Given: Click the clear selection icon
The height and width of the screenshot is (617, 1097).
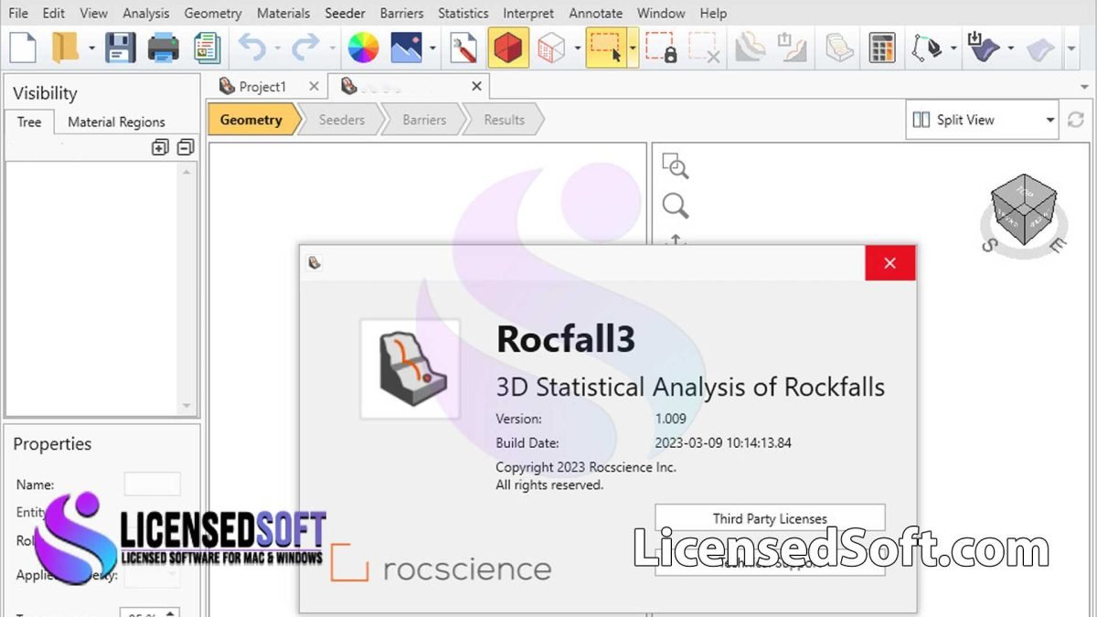Looking at the screenshot, I should click(704, 48).
